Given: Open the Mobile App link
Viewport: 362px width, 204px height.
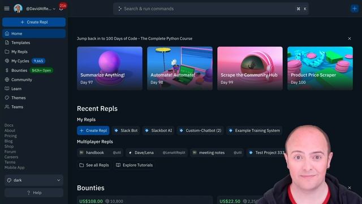Looking at the screenshot, I should (14, 168).
